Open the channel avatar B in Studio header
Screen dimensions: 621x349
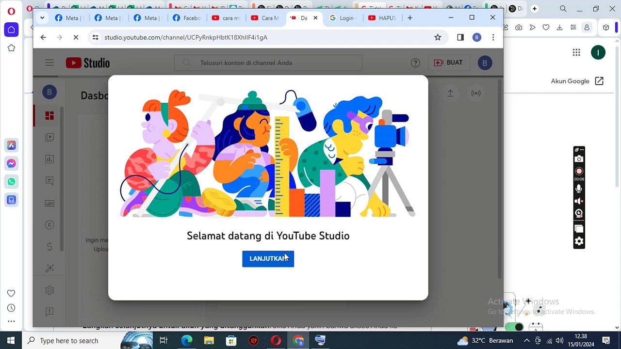click(x=485, y=63)
